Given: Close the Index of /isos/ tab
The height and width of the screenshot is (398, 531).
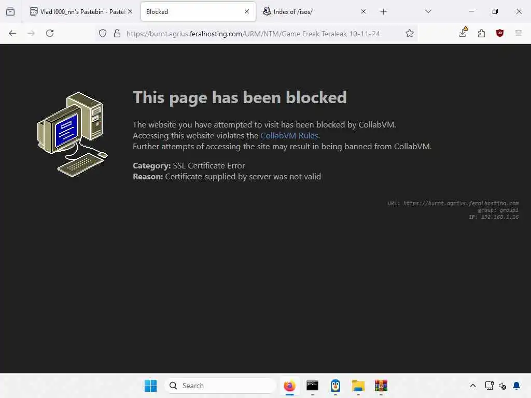Looking at the screenshot, I should 364,11.
